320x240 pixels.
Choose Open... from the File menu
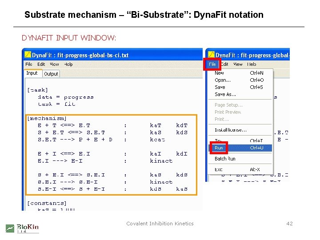(x=240, y=80)
